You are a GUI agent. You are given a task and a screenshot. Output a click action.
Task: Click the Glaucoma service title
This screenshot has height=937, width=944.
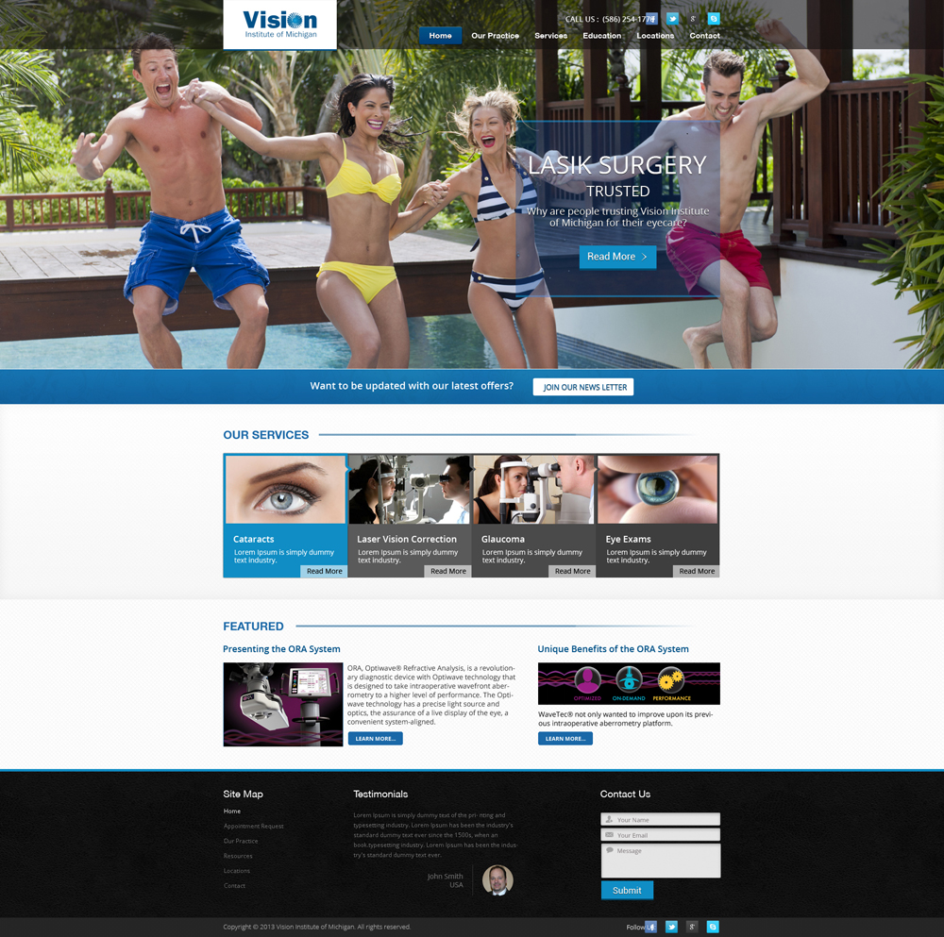tap(503, 539)
